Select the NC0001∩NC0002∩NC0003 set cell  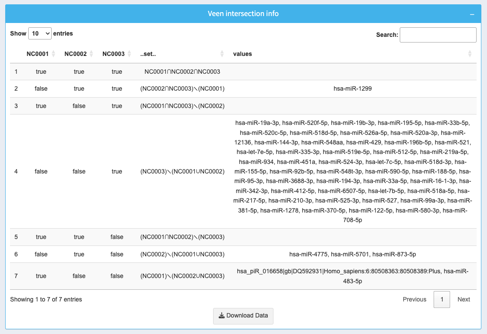pyautogui.click(x=182, y=72)
